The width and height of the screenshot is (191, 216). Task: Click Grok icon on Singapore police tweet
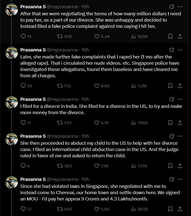point(172,50)
